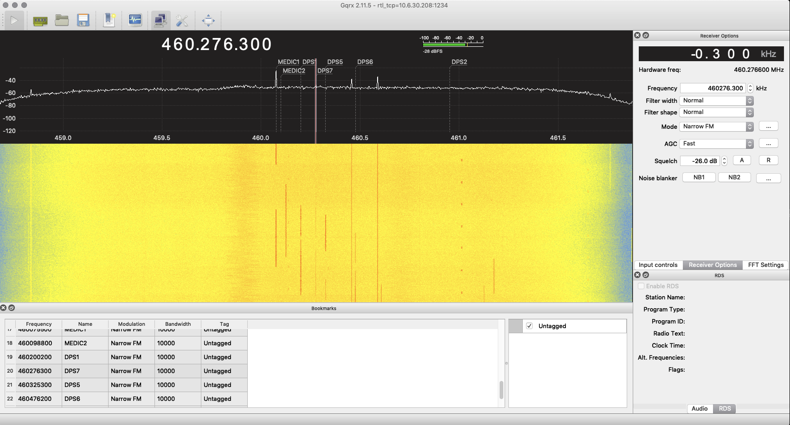The image size is (790, 425).
Task: Toggle the NB1 noise blanker
Action: point(699,178)
